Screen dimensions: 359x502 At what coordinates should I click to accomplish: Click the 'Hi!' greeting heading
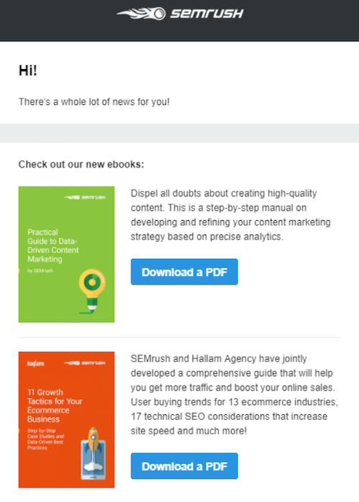point(28,70)
